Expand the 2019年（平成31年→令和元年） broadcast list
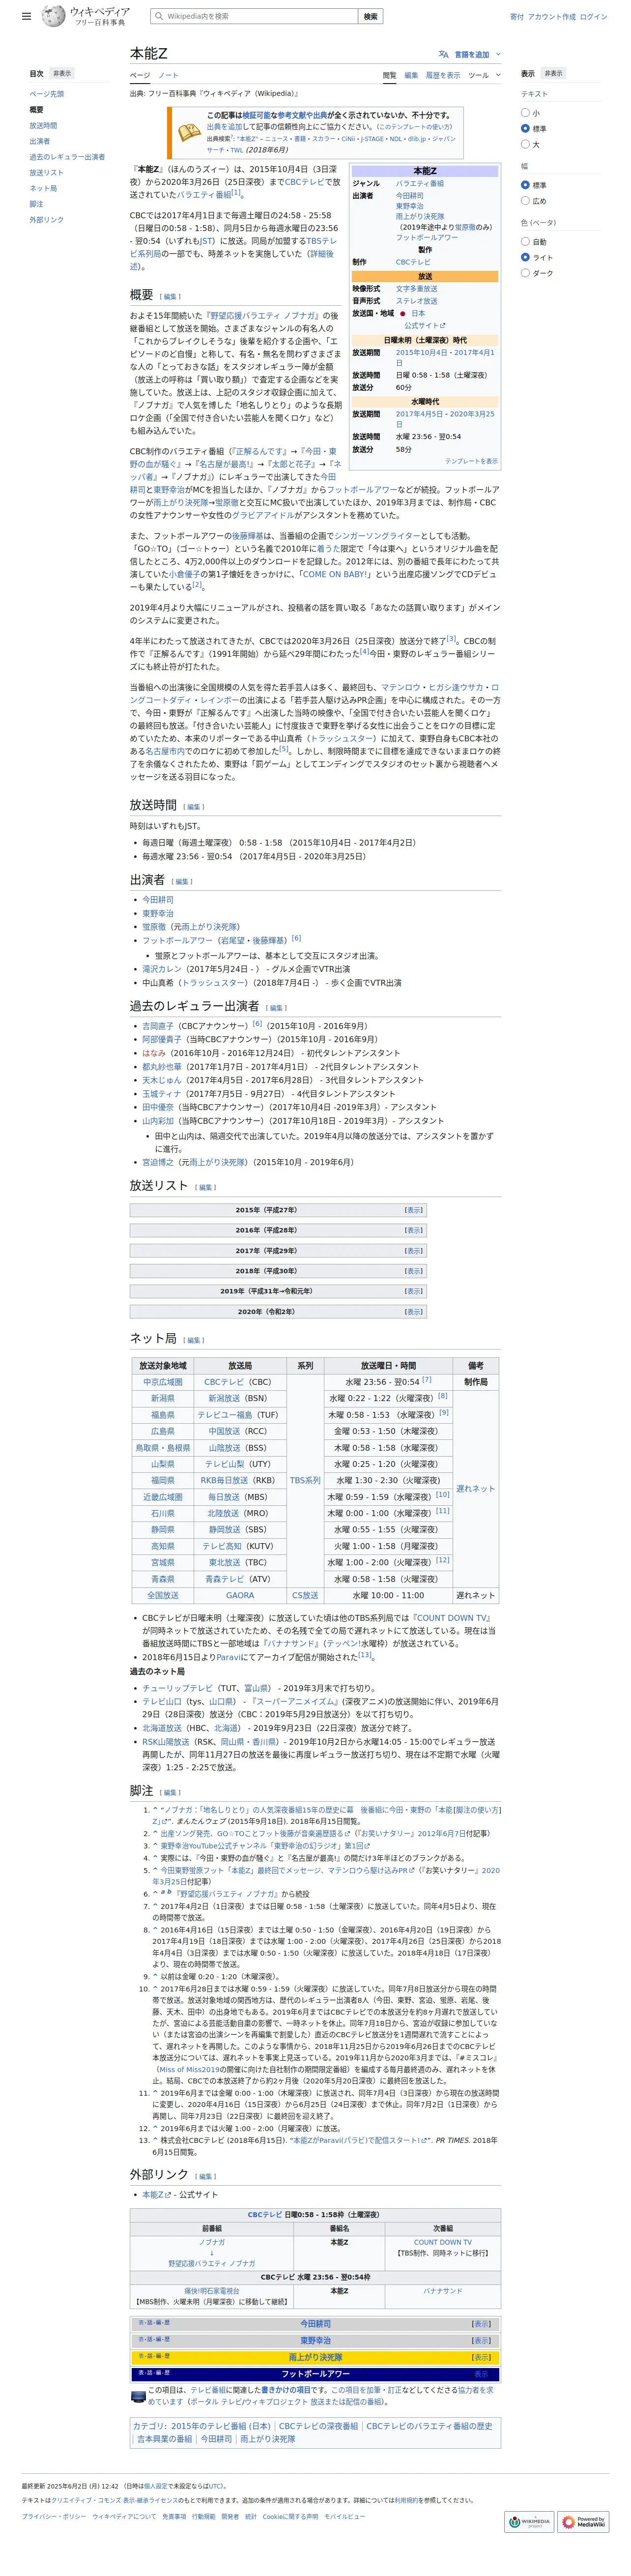631x2576 pixels. 413,1291
